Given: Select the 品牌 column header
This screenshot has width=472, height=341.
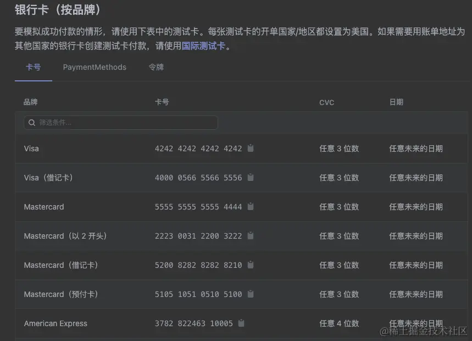Looking at the screenshot, I should (x=30, y=102).
